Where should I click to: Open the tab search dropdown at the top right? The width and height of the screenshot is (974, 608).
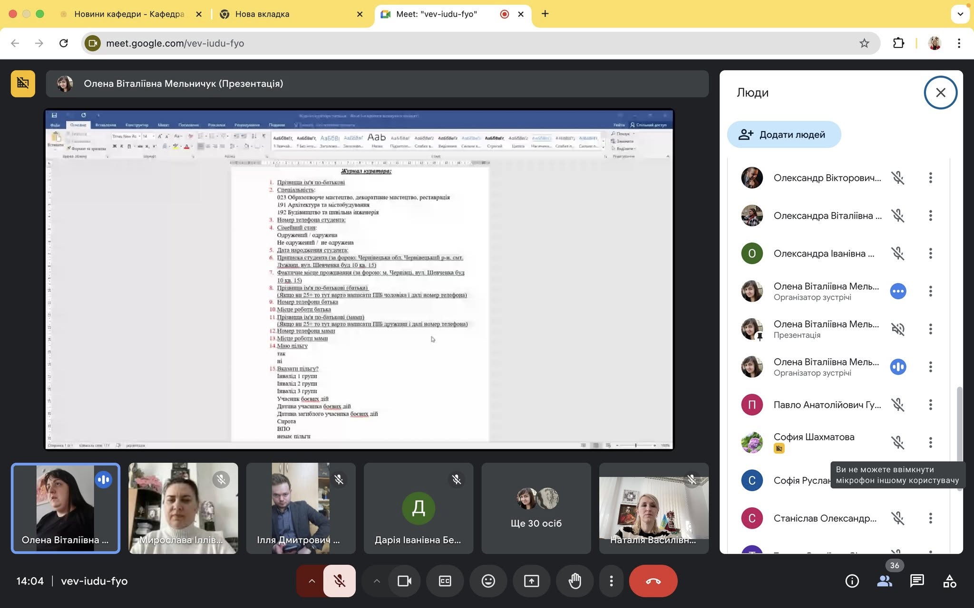tap(960, 14)
